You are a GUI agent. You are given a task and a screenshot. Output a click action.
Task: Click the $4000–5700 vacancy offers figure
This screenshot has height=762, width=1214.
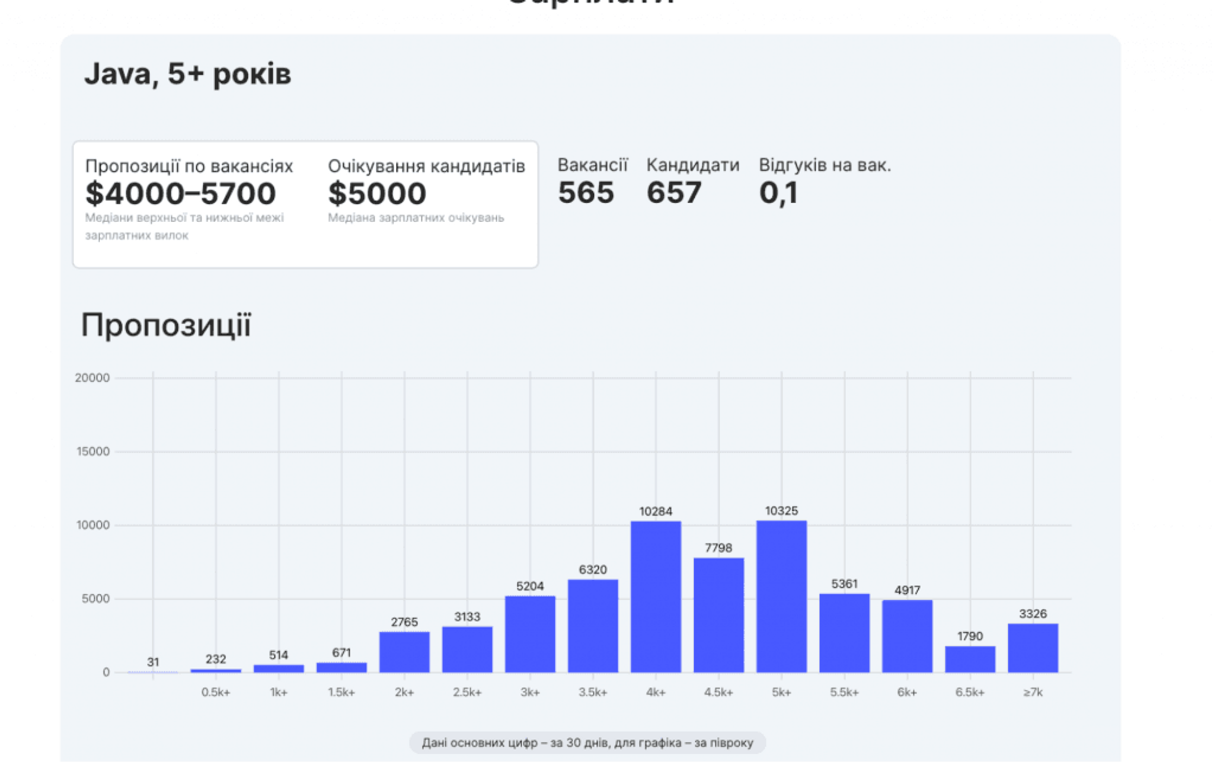click(x=180, y=194)
